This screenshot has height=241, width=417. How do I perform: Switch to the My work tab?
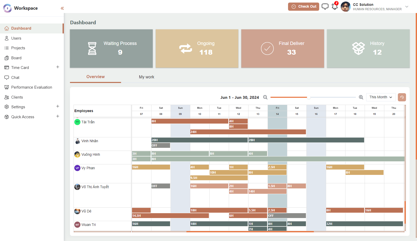(147, 77)
